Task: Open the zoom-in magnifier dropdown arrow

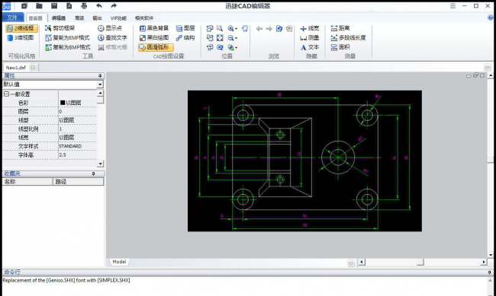Action: pyautogui.click(x=236, y=29)
